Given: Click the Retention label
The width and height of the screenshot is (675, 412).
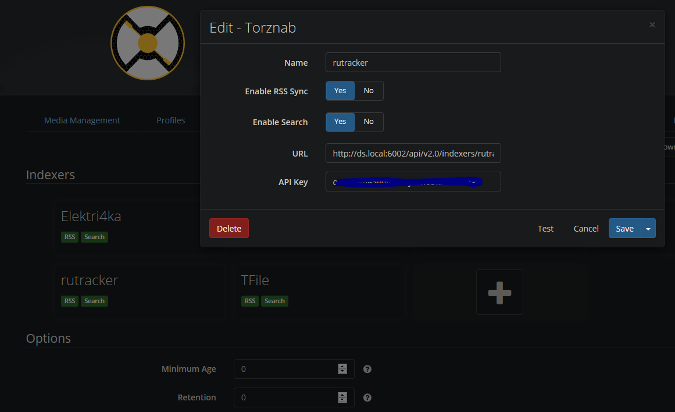Looking at the screenshot, I should [x=197, y=397].
